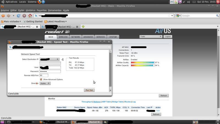Click the AirMax Quality bar
The height and width of the screenshot is (124, 220).
pos(142,63)
